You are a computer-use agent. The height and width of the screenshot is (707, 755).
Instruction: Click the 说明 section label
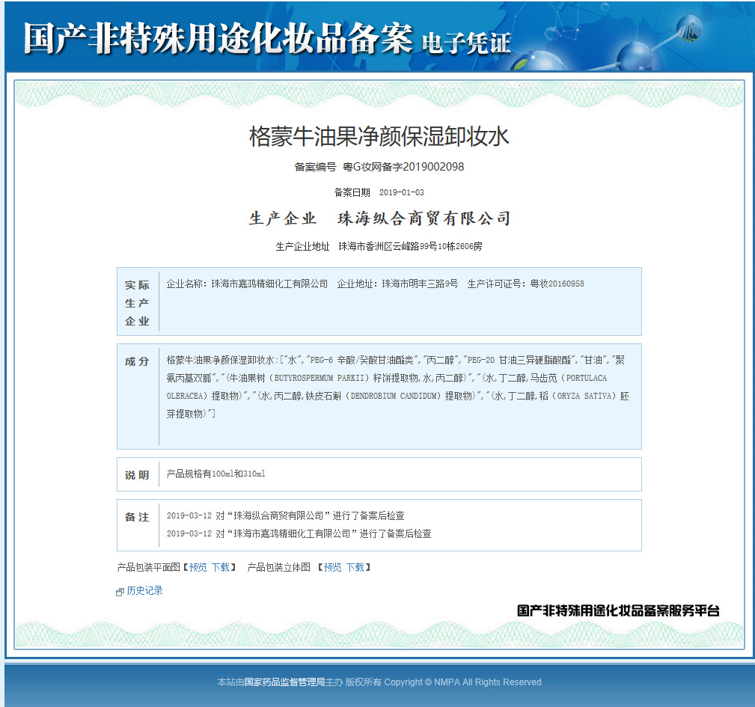[x=137, y=475]
